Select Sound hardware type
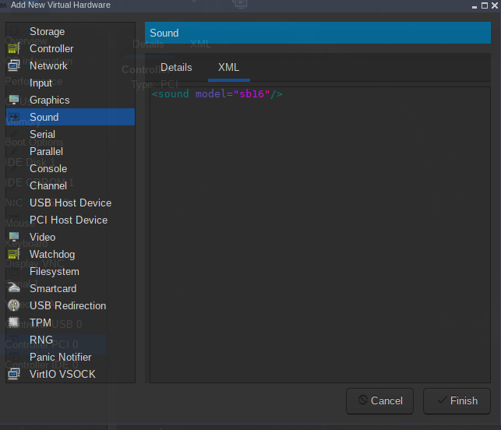This screenshot has width=501, height=430. tap(70, 117)
